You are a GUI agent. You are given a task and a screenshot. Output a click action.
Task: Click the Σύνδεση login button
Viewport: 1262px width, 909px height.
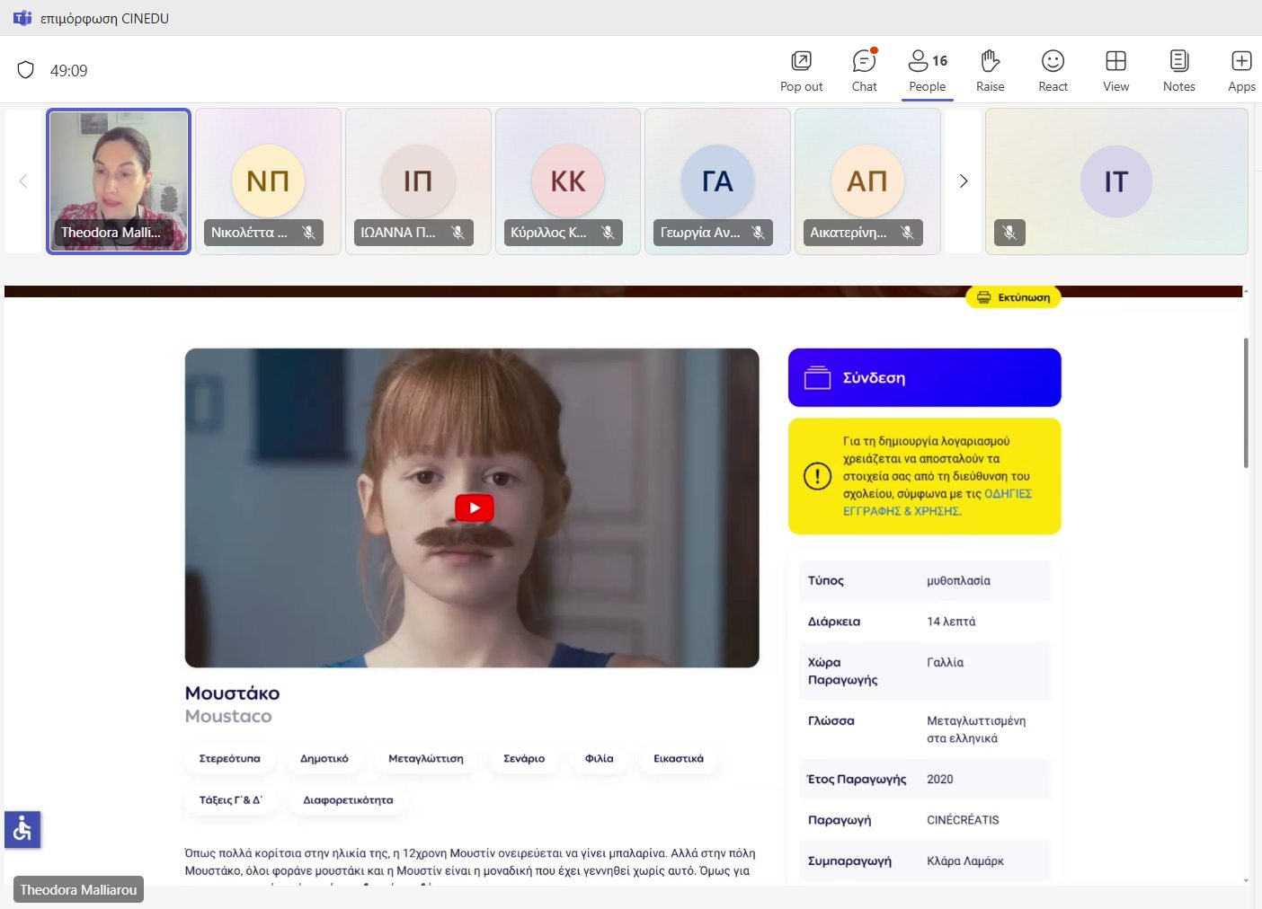[x=924, y=378]
